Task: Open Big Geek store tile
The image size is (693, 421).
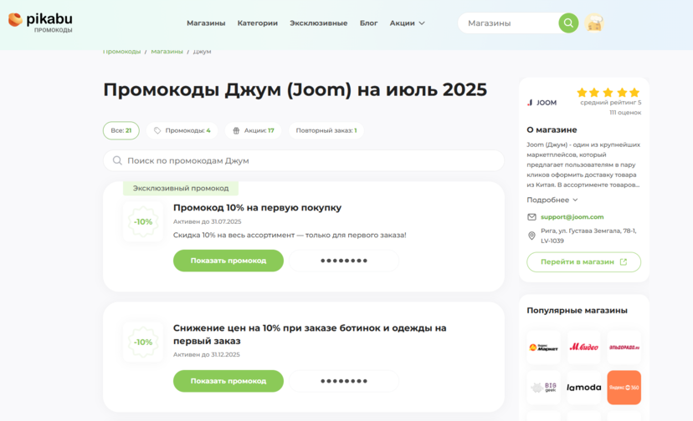Action: tap(544, 388)
